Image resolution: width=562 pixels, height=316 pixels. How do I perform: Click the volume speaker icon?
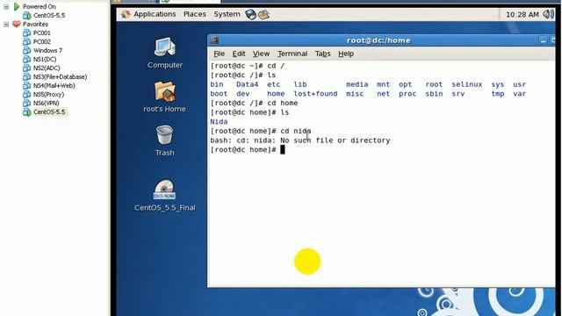click(548, 14)
